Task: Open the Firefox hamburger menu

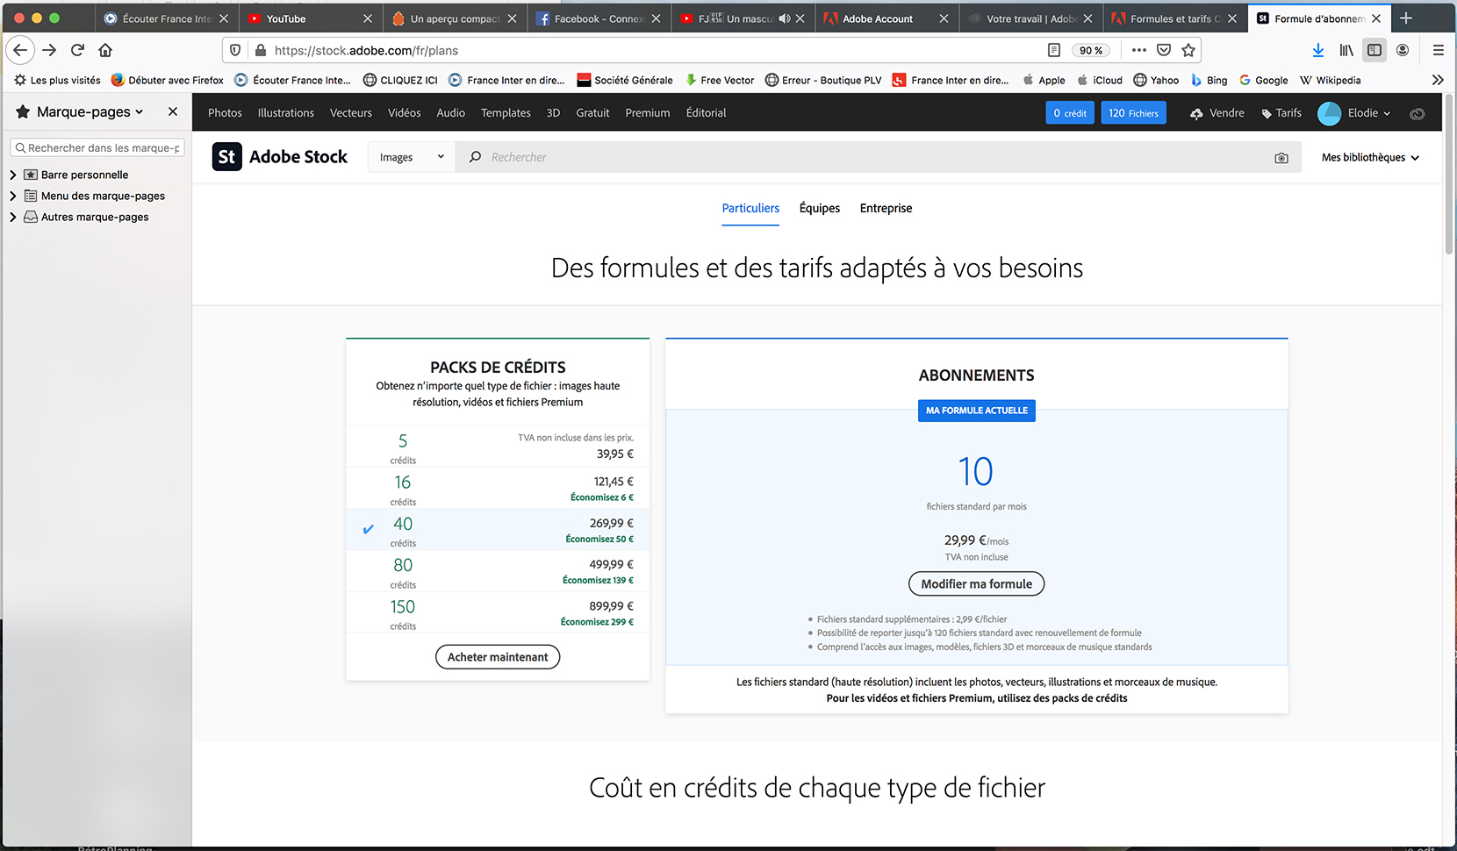Action: [1438, 50]
